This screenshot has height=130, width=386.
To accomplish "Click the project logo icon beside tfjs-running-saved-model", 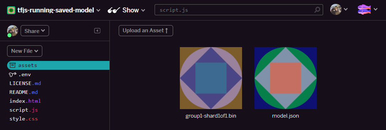I will tap(11, 10).
